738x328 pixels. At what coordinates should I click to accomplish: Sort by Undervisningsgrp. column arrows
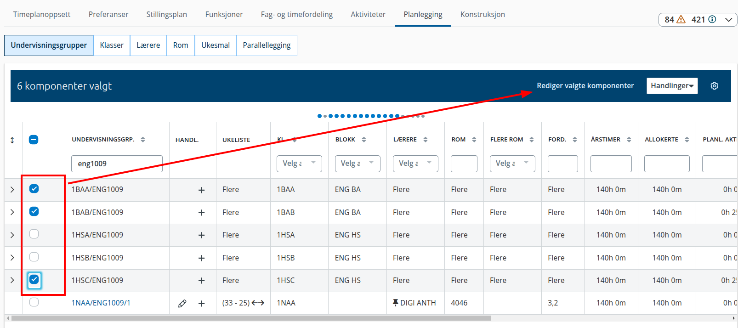point(143,140)
